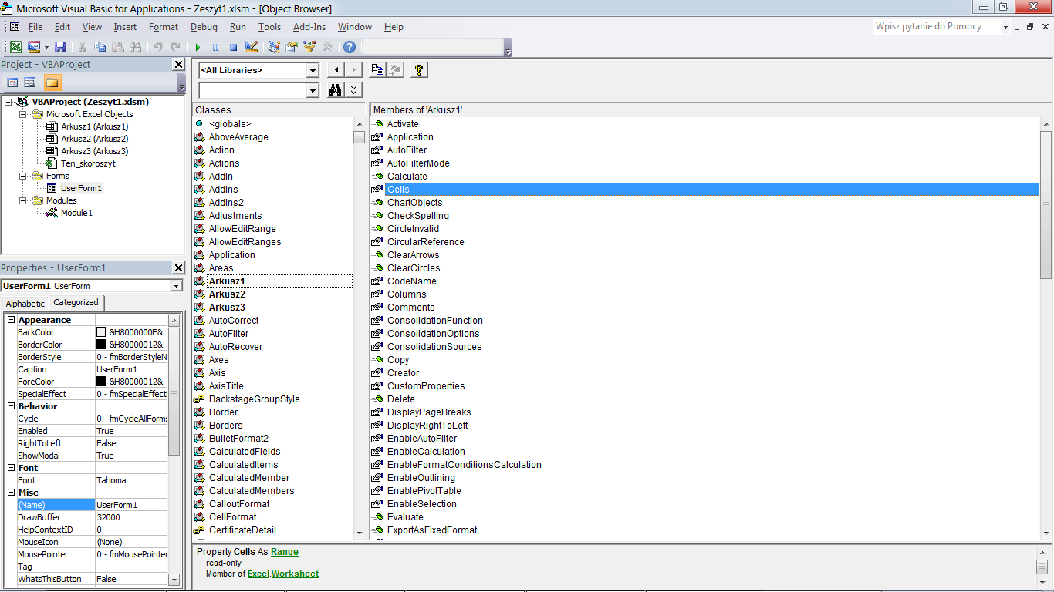Click View Code icon in Project panel

12,82
